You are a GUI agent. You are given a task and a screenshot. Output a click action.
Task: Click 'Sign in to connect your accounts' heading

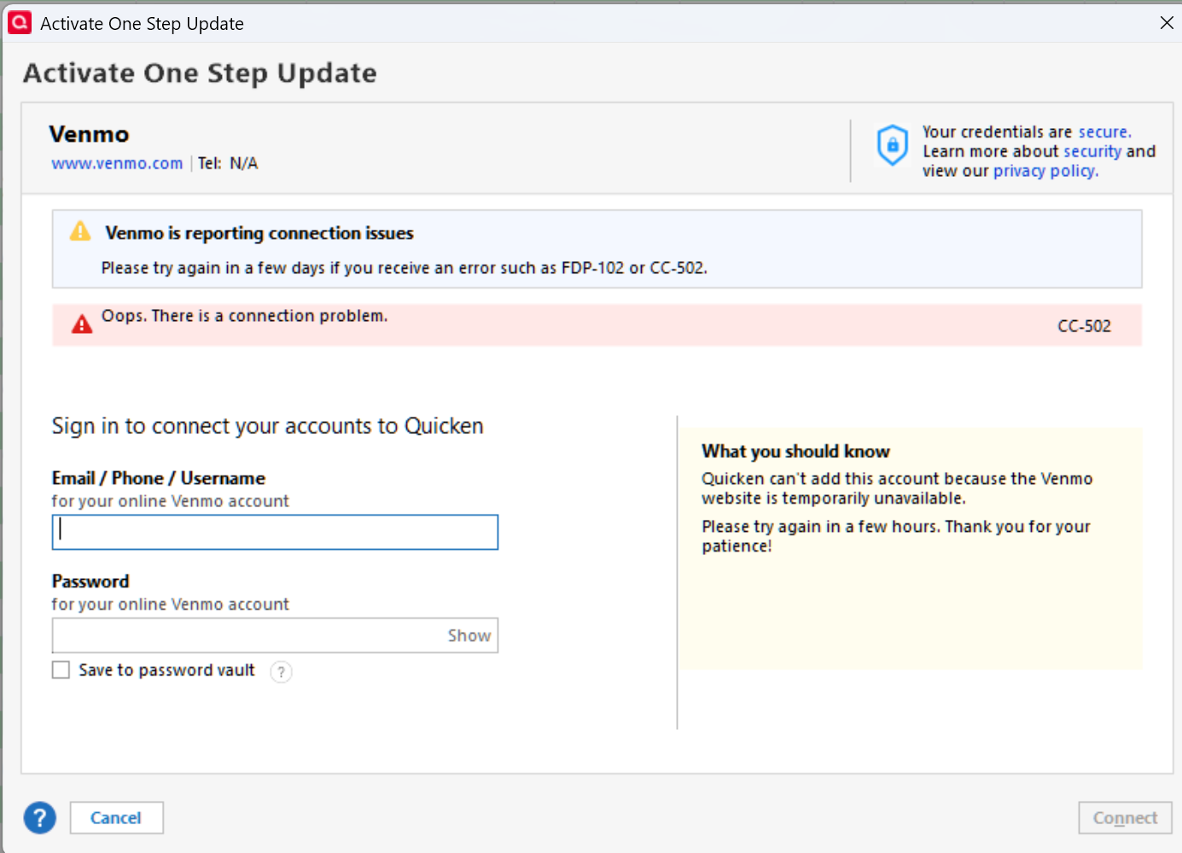tap(267, 426)
